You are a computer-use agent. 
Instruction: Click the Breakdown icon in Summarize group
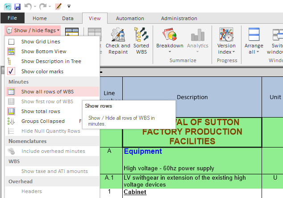click(169, 35)
